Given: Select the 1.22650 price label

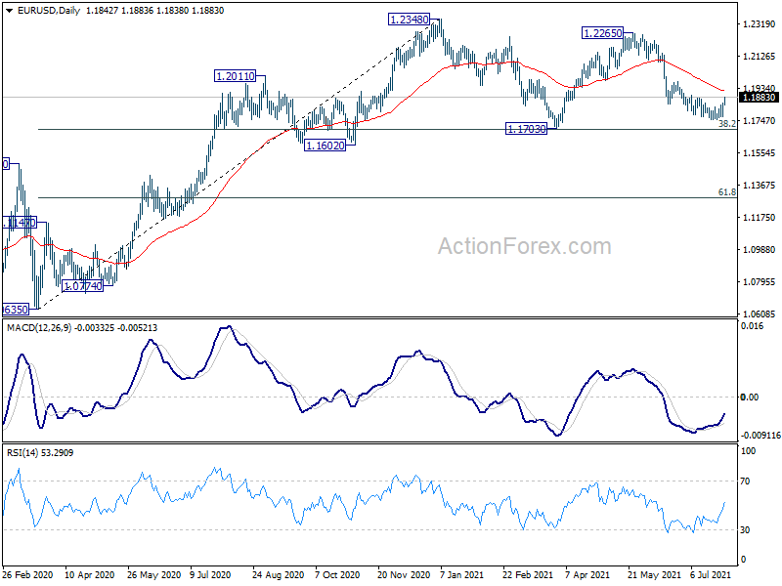Looking at the screenshot, I should (603, 33).
